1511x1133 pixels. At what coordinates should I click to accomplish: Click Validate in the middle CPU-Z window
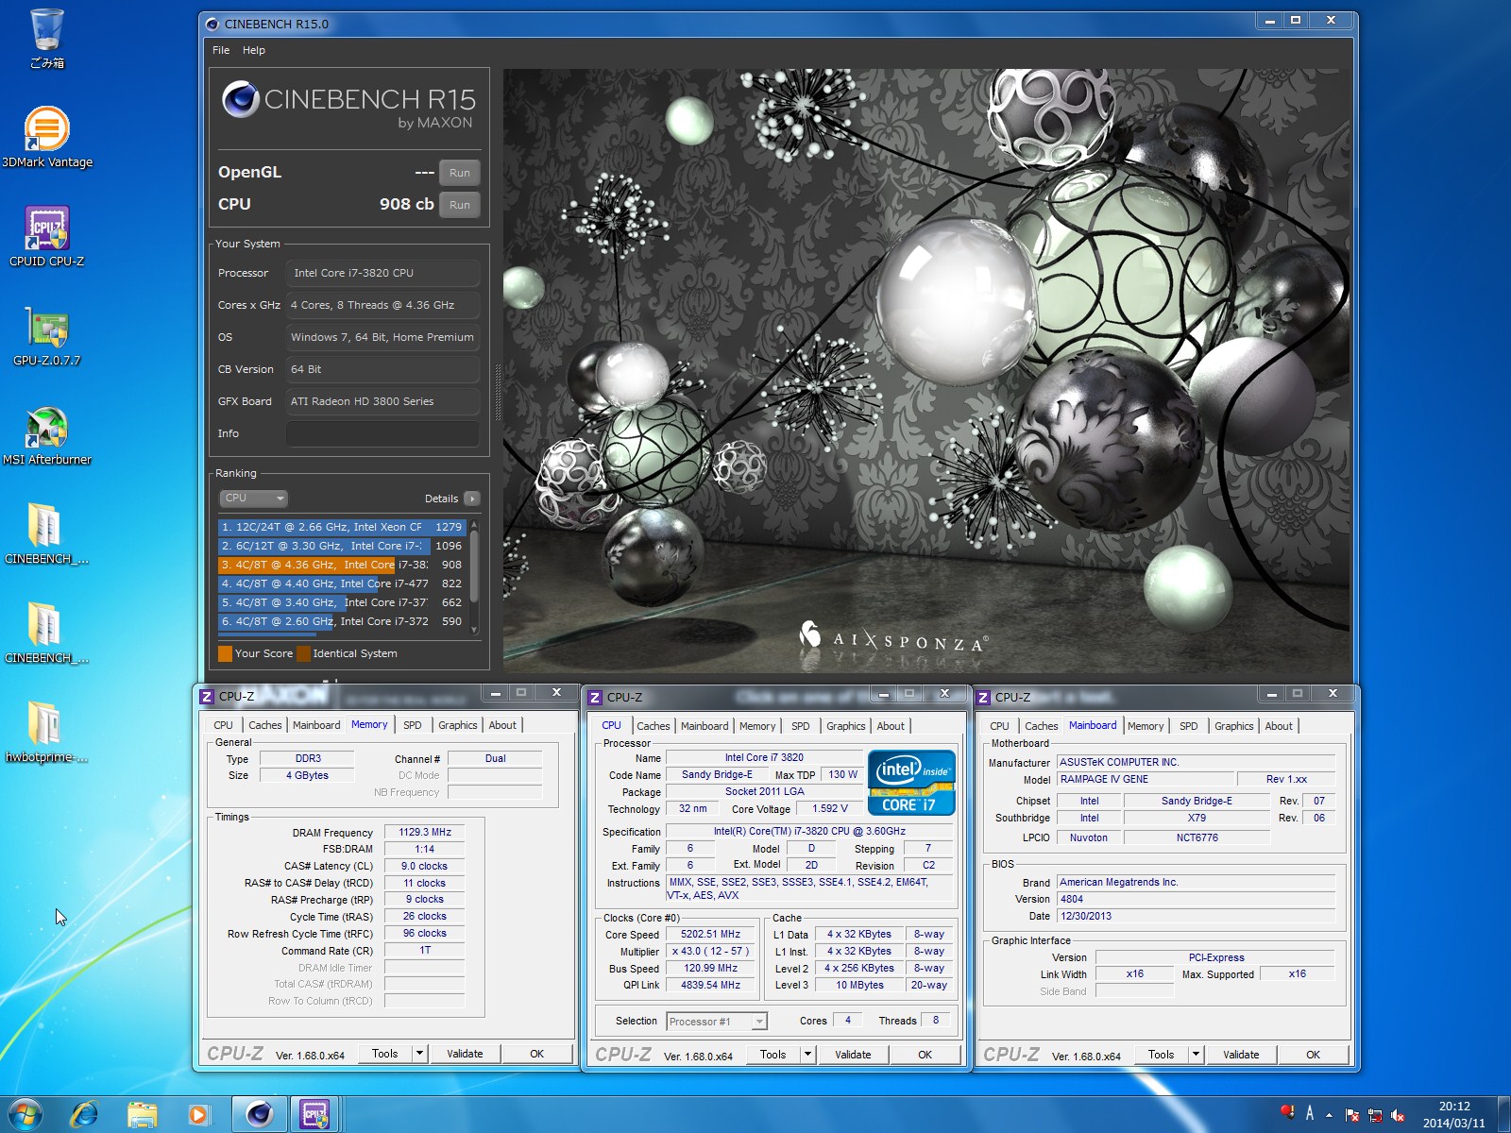click(853, 1055)
